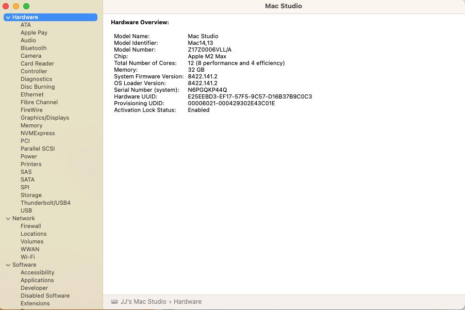
Task: Open the SAS entry
Action: [26, 172]
